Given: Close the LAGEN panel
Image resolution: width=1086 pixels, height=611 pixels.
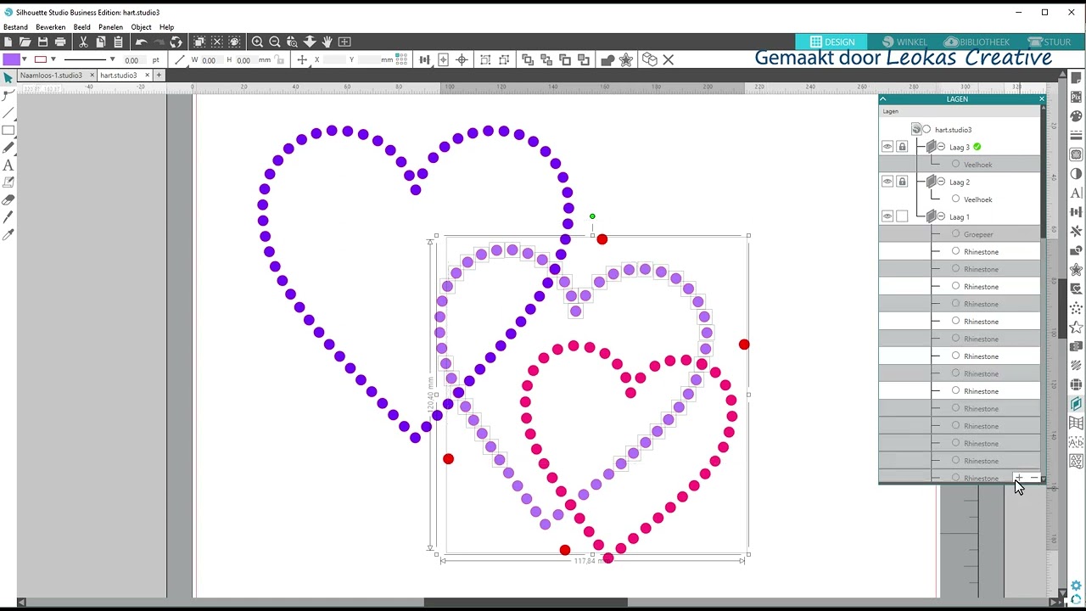Looking at the screenshot, I should click(1042, 99).
